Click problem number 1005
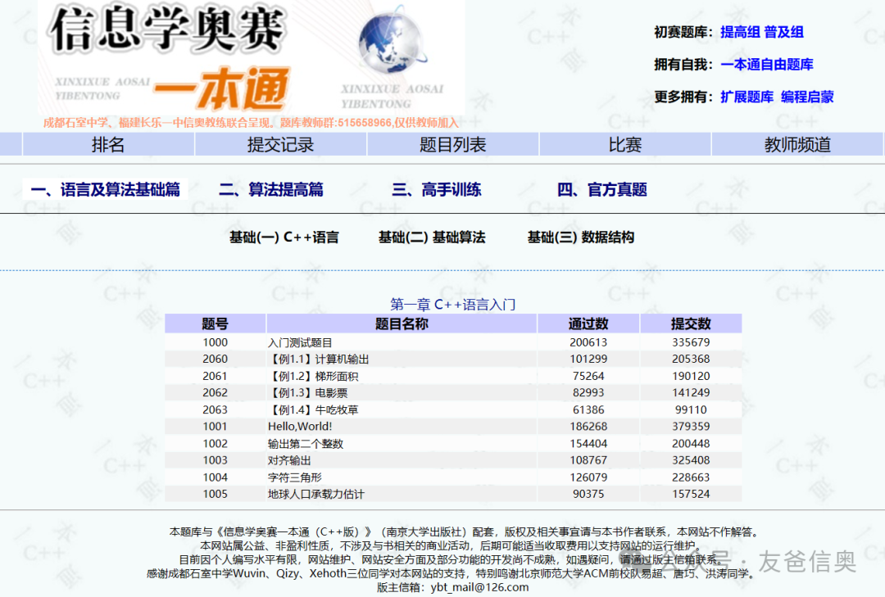This screenshot has height=597, width=885. point(215,495)
